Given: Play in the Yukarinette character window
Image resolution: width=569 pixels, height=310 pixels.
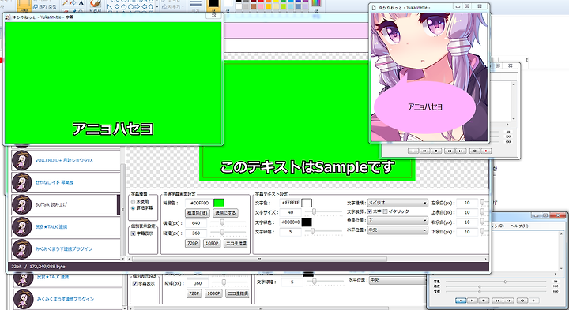Looking at the screenshot, I should (413, 151).
